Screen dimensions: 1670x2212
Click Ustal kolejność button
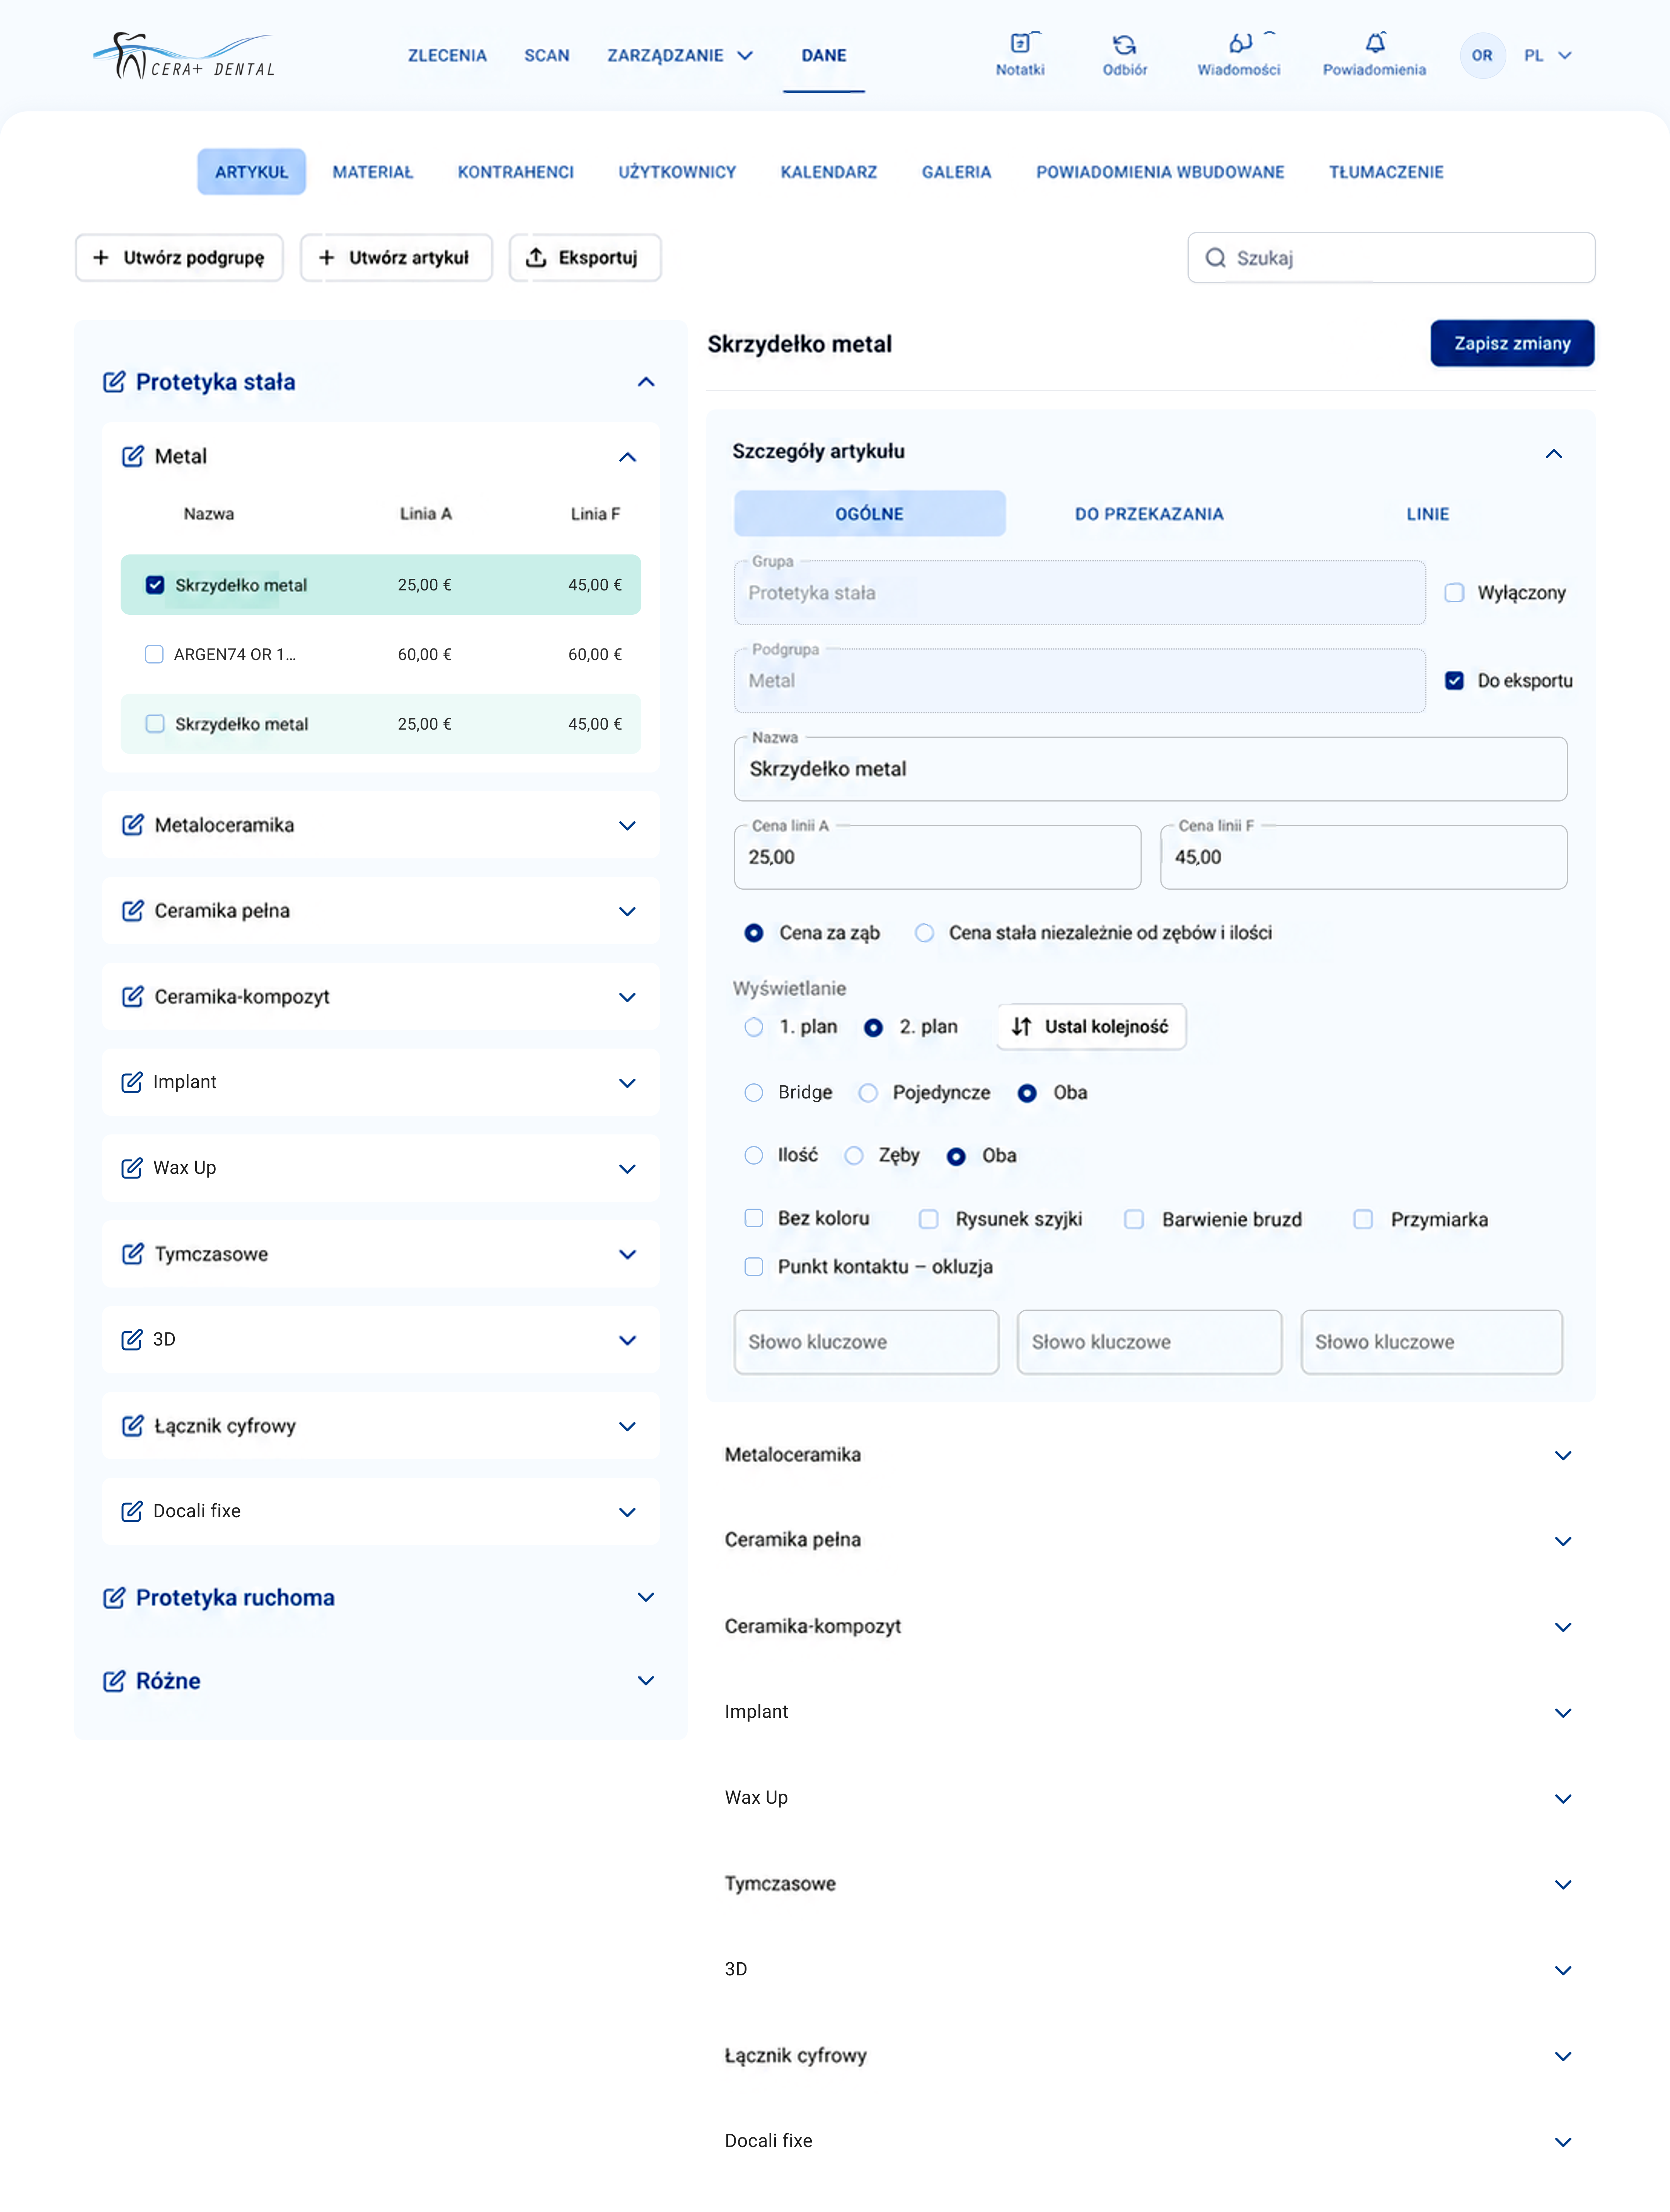1091,1027
